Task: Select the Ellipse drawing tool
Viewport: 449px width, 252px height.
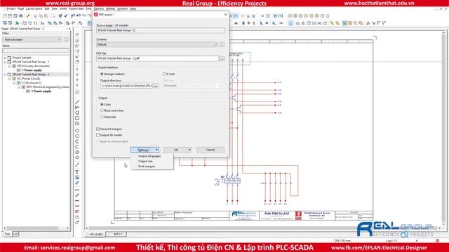Action: coord(77,157)
